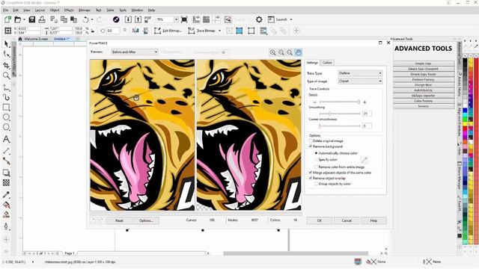Image resolution: width=479 pixels, height=269 pixels.
Task: Create a new document from toolbar
Action: pos(7,19)
